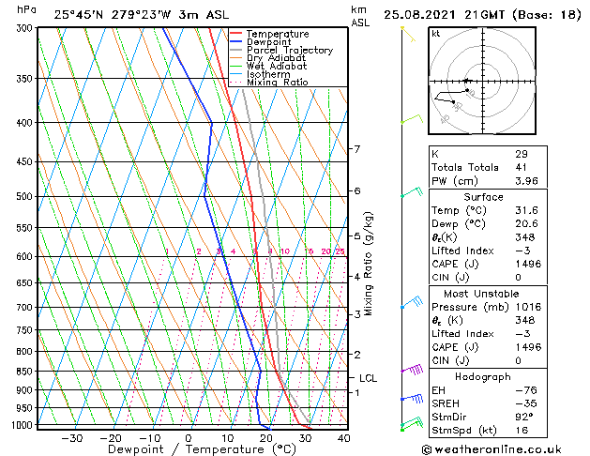Click the kt label in the hodograph

436,33
